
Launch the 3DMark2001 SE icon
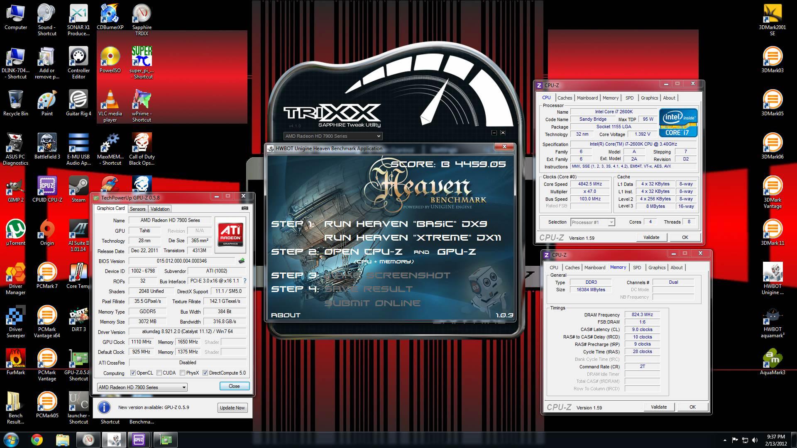click(x=773, y=20)
